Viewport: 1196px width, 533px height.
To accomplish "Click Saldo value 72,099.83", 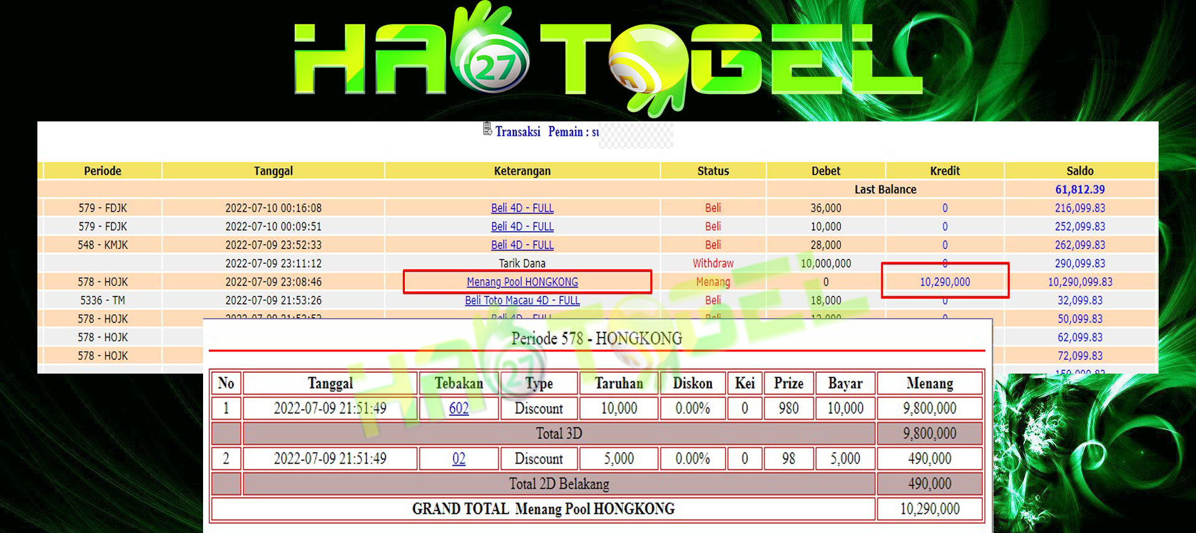I will [1080, 356].
